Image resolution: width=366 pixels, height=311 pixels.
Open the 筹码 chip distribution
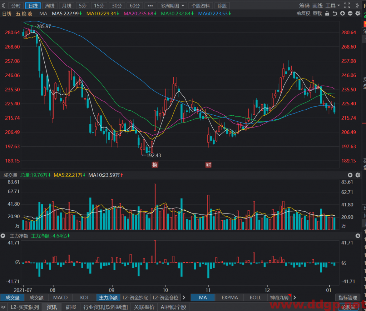tap(305, 6)
